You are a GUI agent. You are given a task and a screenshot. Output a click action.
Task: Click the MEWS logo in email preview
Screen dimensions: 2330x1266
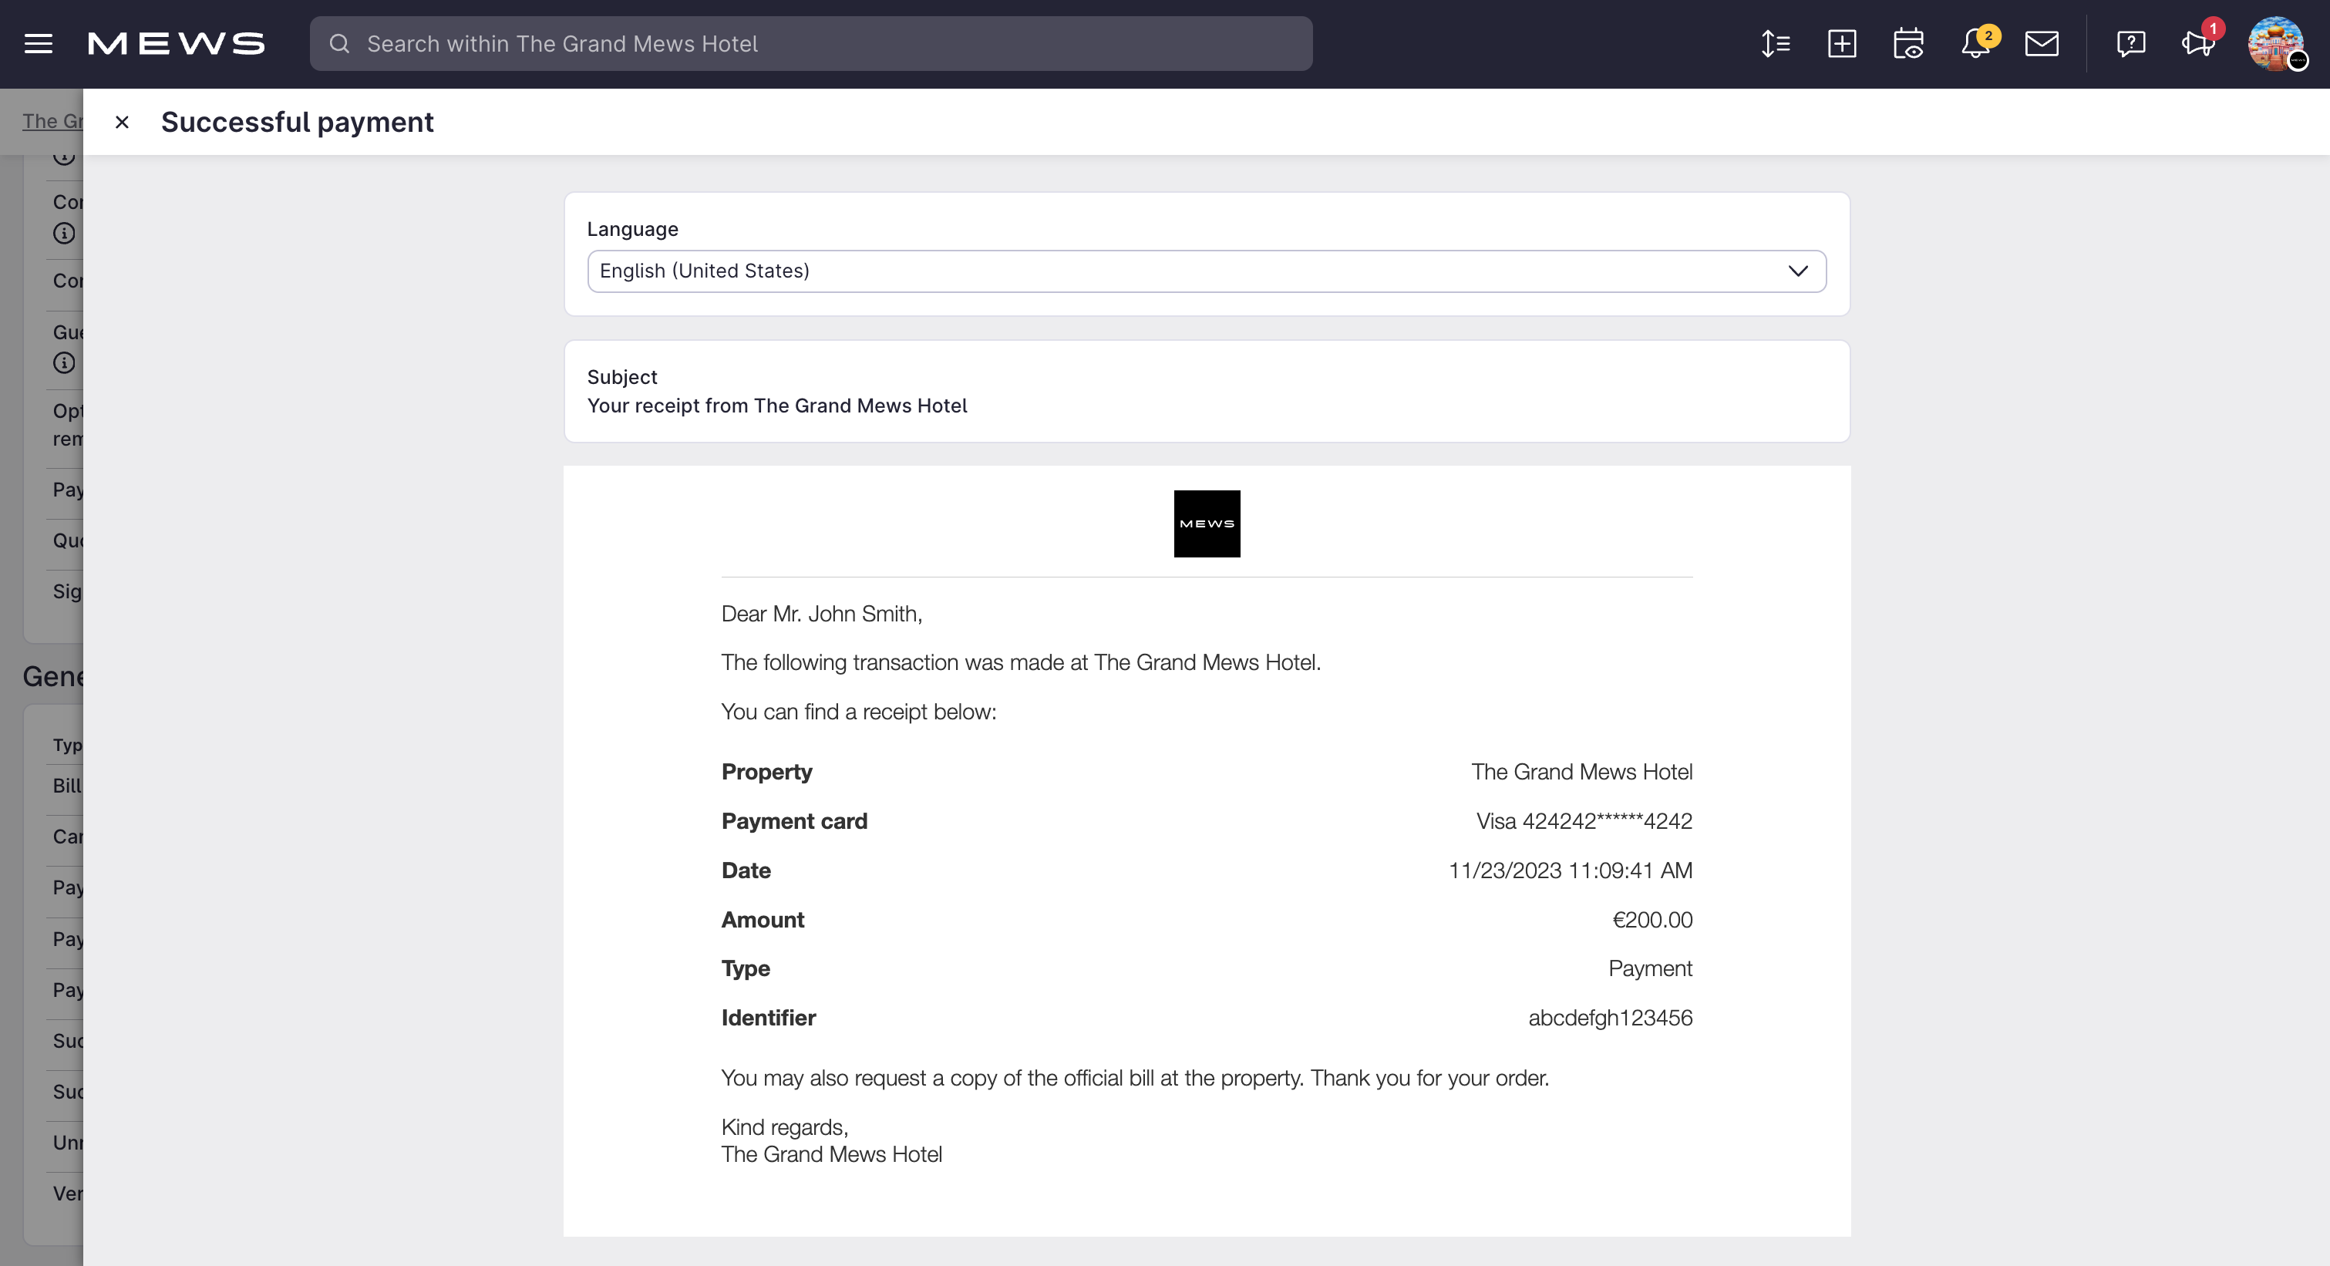coord(1207,524)
